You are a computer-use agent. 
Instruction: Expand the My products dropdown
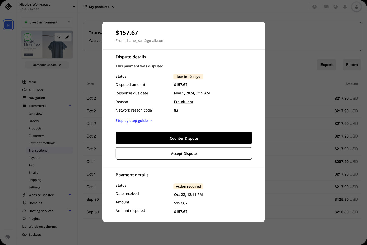[x=99, y=7]
